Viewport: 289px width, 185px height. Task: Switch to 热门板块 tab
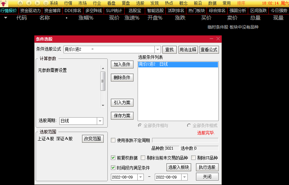[x=197, y=11]
